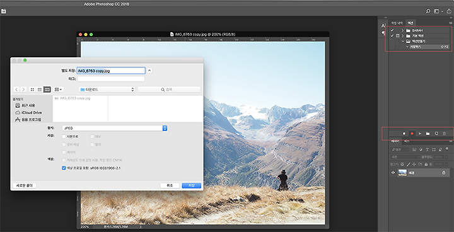Lock artboard nesting icon

coord(420,164)
